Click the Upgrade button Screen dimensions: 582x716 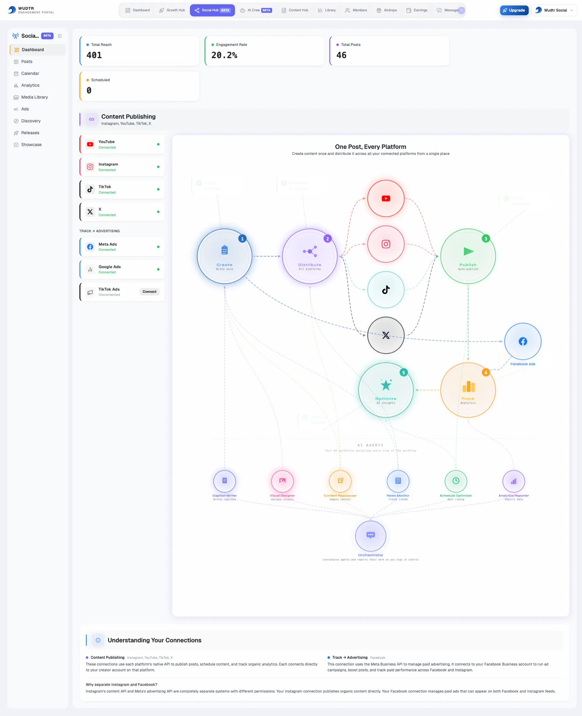(514, 10)
